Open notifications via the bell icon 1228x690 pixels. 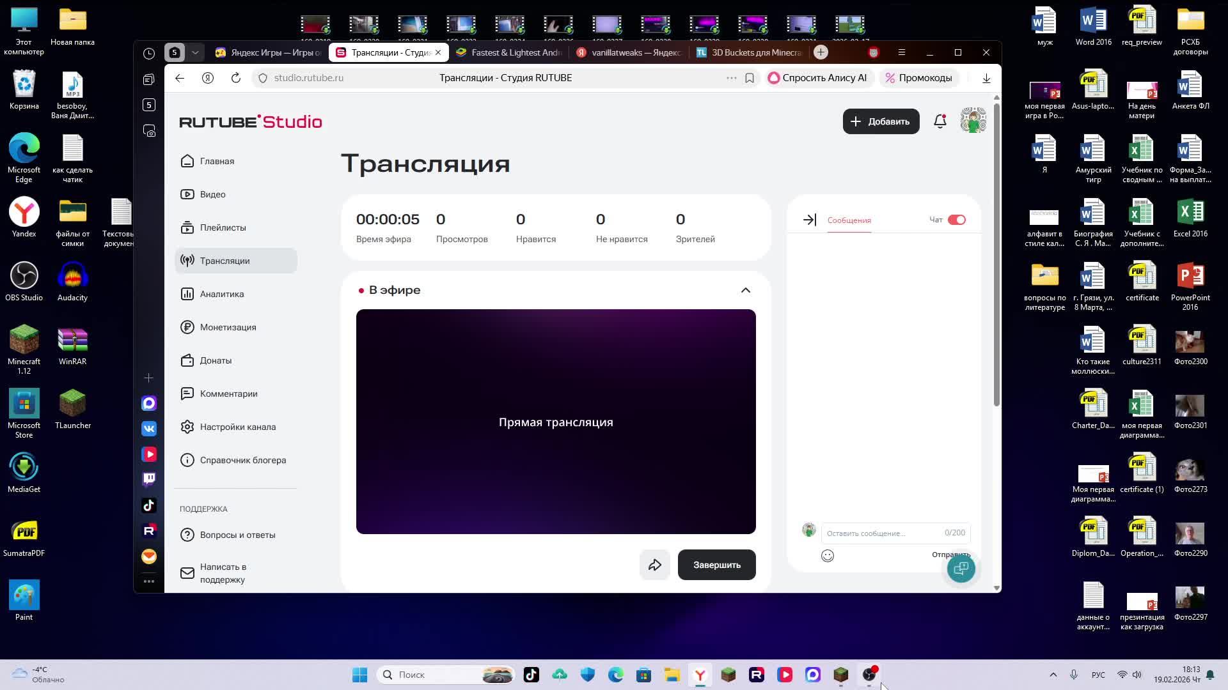[940, 121]
